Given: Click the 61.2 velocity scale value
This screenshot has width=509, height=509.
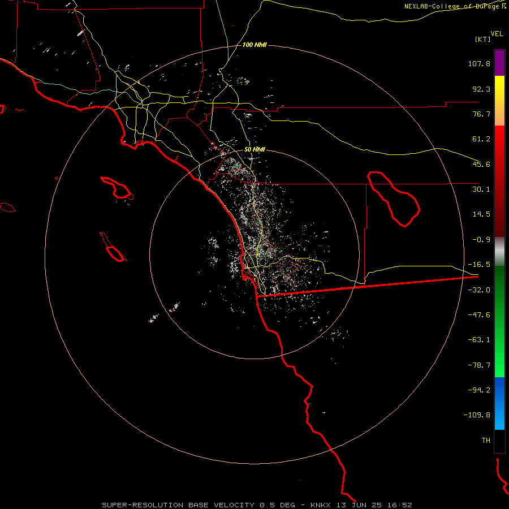Looking at the screenshot, I should (481, 139).
